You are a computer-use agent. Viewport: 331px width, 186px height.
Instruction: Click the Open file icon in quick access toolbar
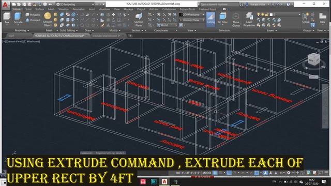click(x=19, y=4)
